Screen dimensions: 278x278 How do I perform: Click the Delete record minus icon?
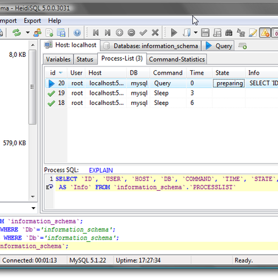[x=131, y=33]
